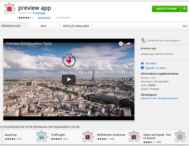
Task: Open the Articles similaires tab
Action: click(x=76, y=26)
